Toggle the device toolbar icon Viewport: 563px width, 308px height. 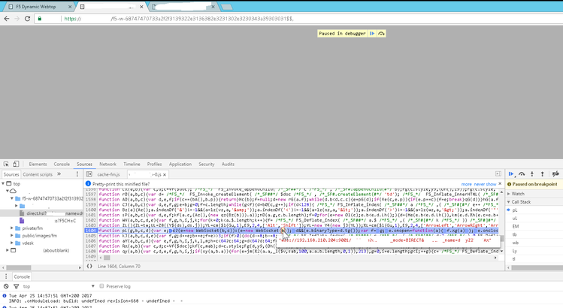(x=17, y=164)
